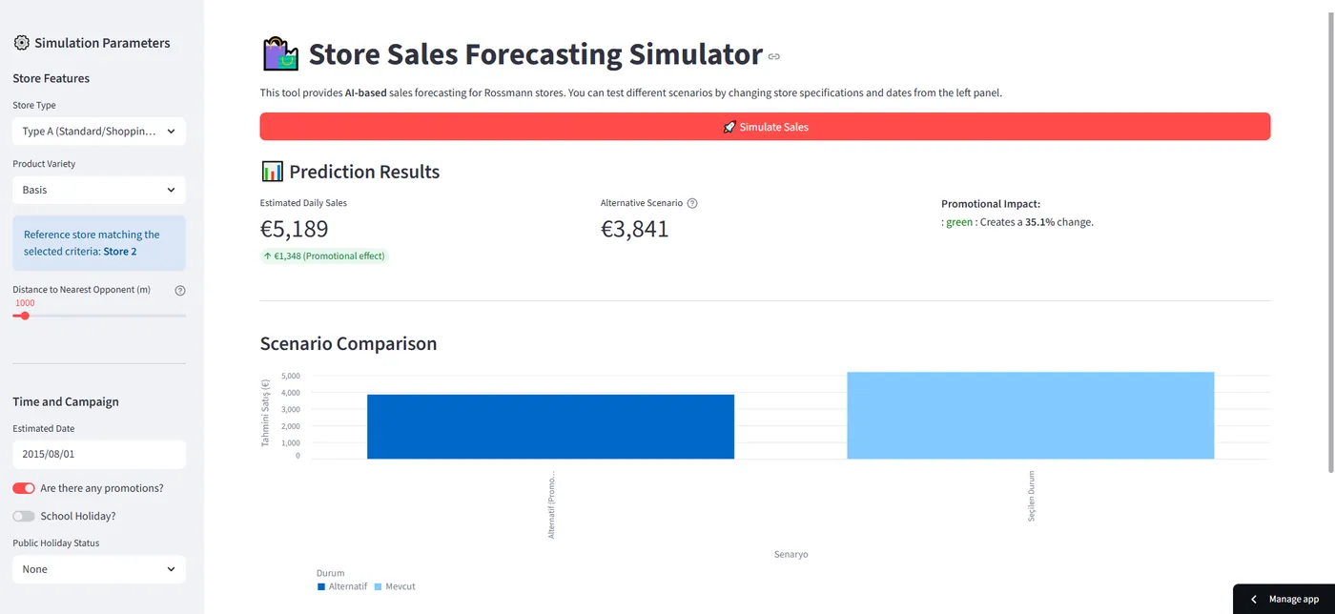Open the Manage app button
This screenshot has height=614, width=1335.
point(1284,599)
